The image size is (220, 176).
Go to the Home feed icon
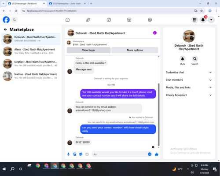[x=67, y=20]
